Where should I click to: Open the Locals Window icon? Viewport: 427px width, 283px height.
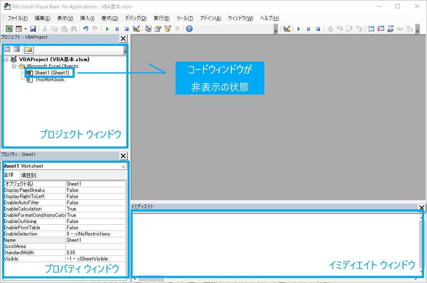pyautogui.click(x=371, y=29)
